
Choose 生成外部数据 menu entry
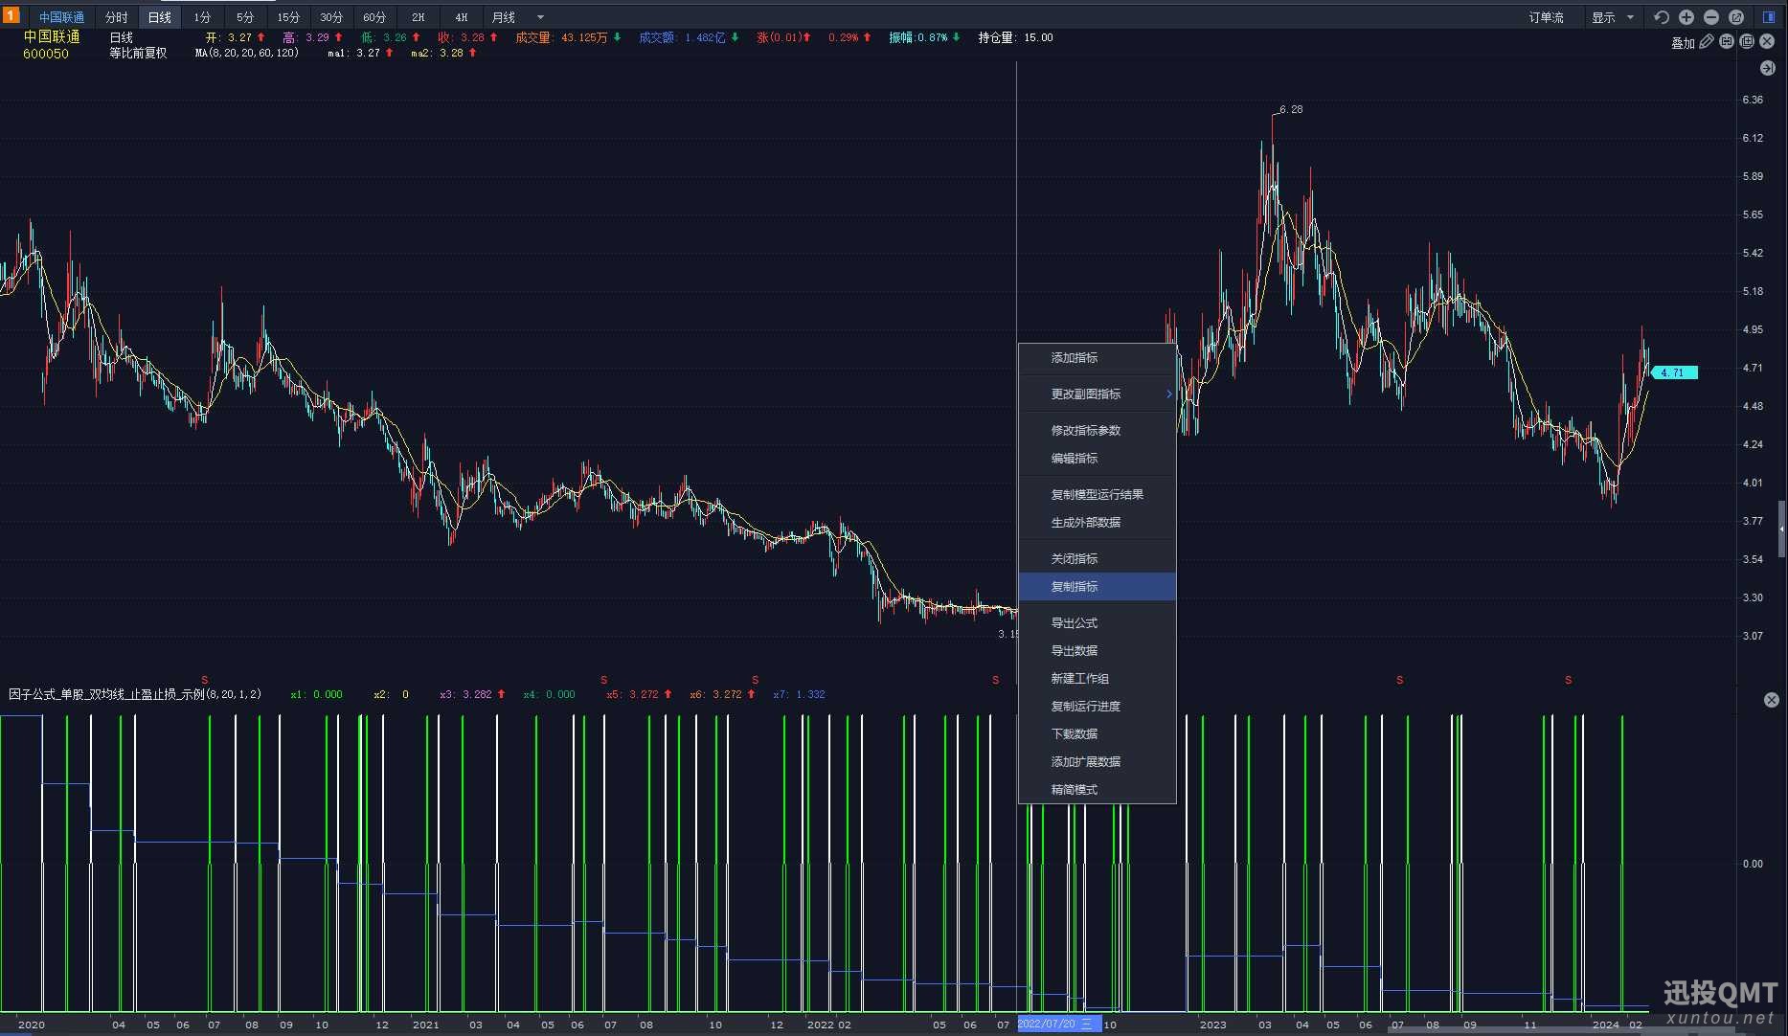point(1098,523)
